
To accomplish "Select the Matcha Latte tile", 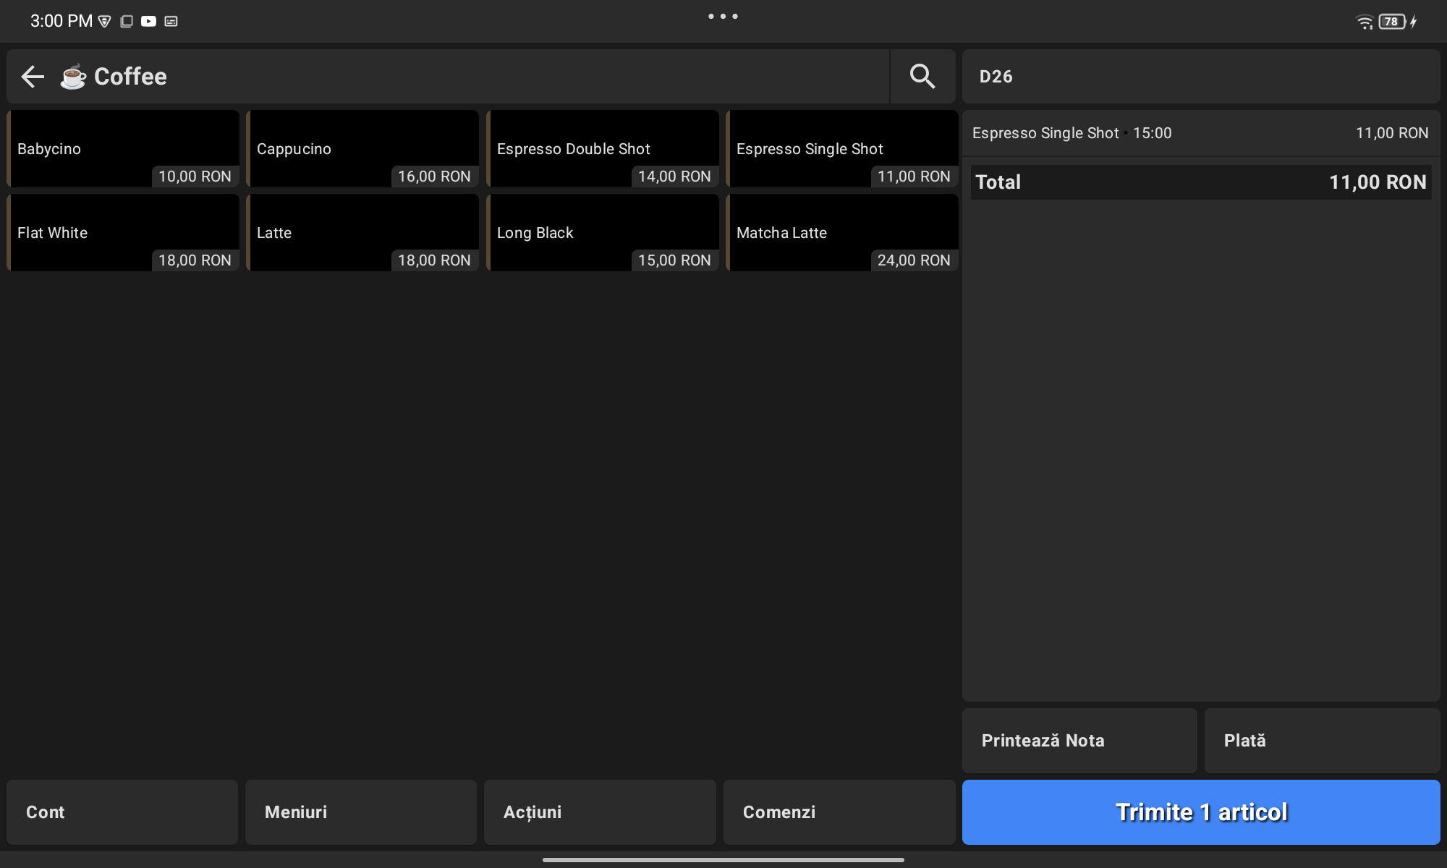I will pyautogui.click(x=842, y=233).
